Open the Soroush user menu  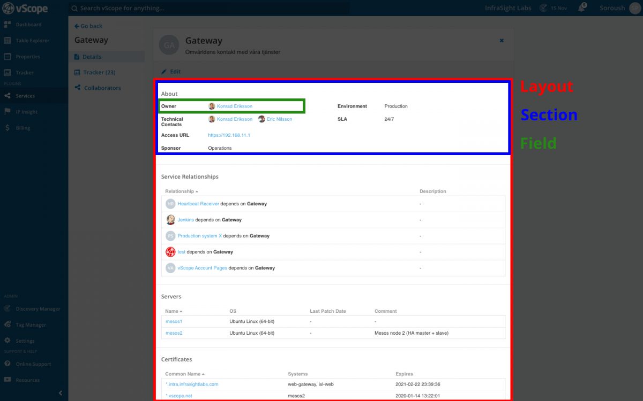(x=619, y=8)
